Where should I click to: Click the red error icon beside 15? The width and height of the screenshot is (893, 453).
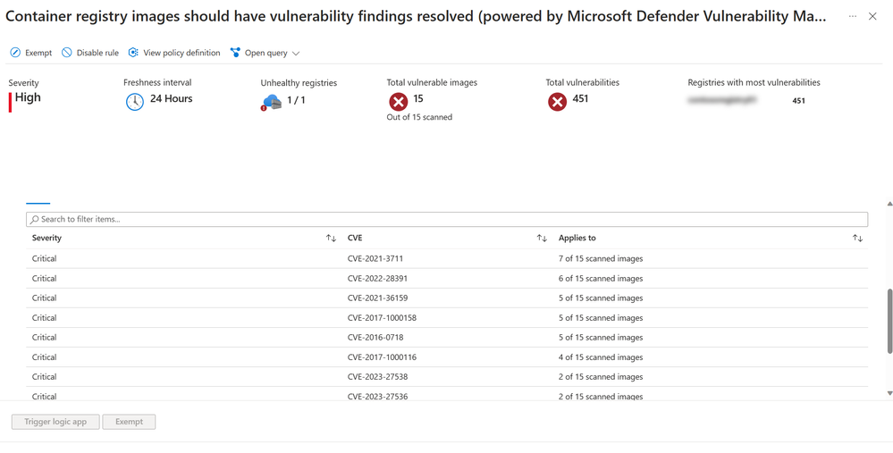pos(398,102)
